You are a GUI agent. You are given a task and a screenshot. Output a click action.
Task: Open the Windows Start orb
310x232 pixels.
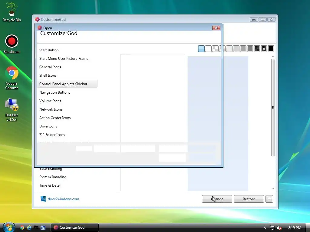pyautogui.click(x=8, y=227)
